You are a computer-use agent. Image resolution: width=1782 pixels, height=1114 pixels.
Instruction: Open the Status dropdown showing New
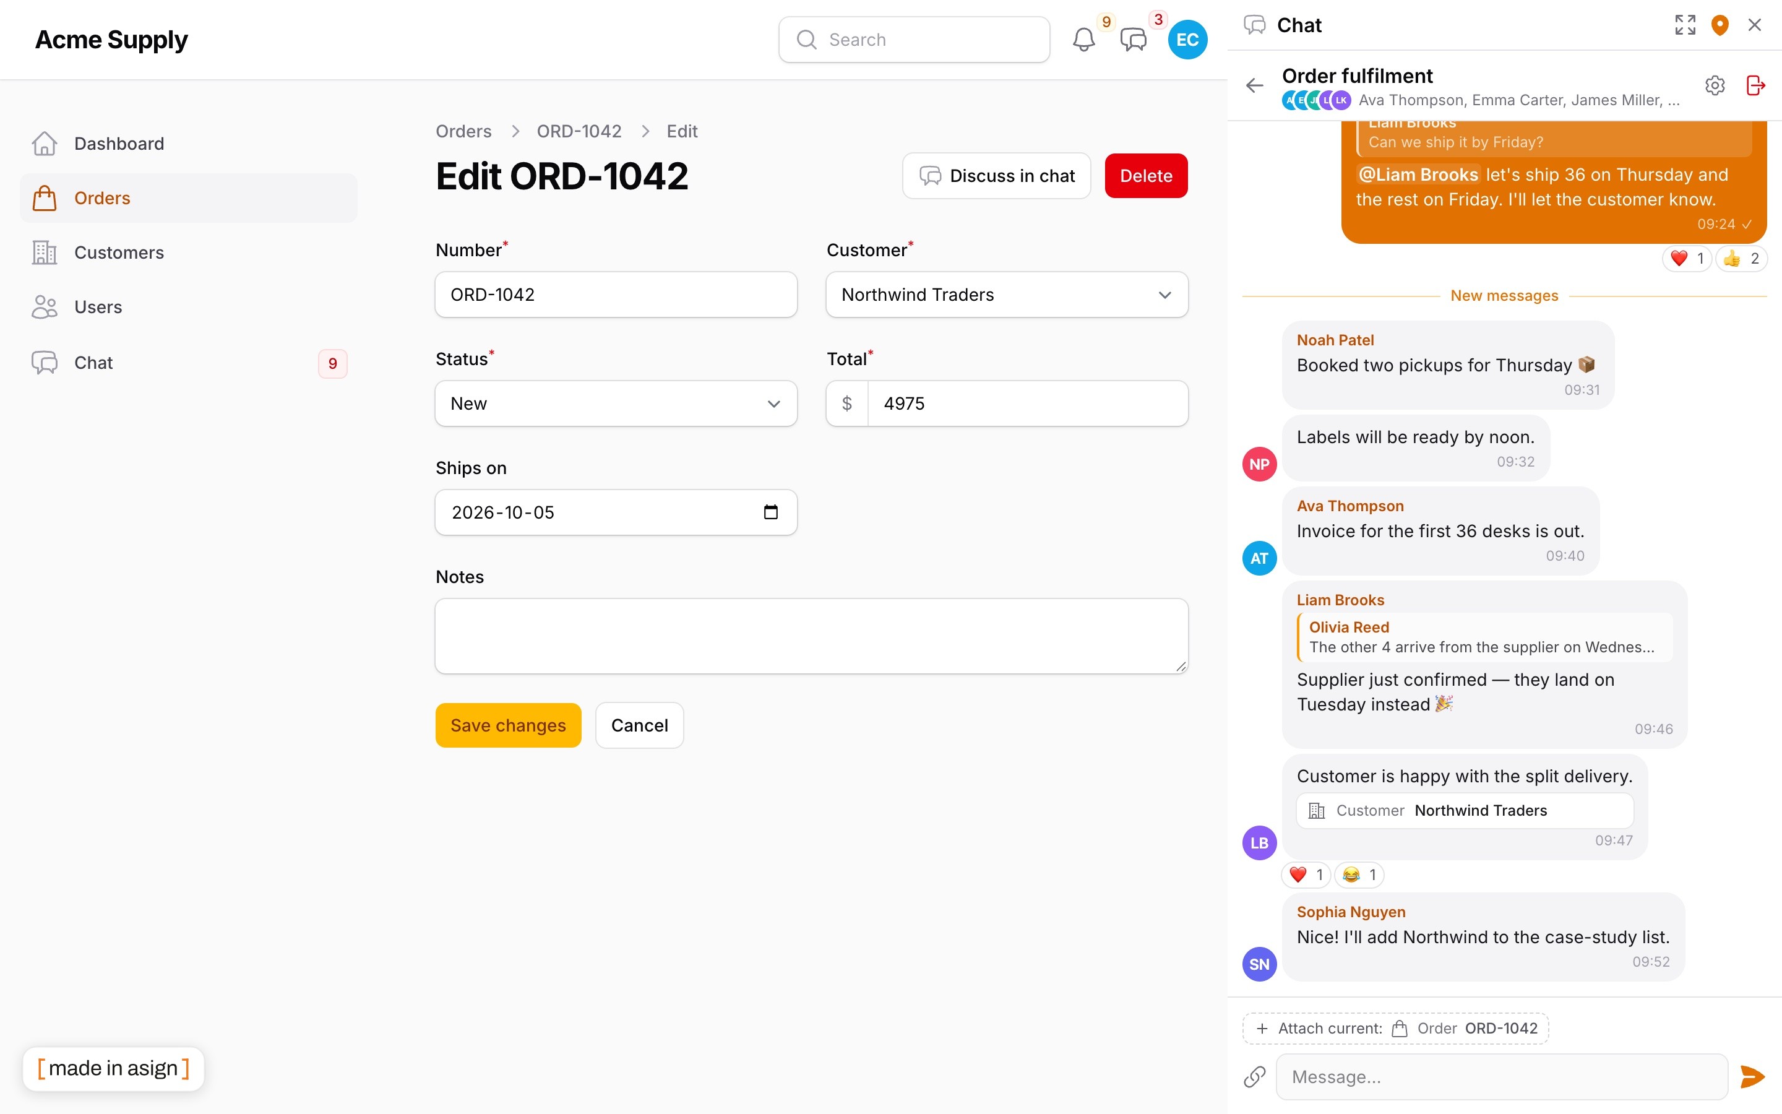click(x=616, y=404)
